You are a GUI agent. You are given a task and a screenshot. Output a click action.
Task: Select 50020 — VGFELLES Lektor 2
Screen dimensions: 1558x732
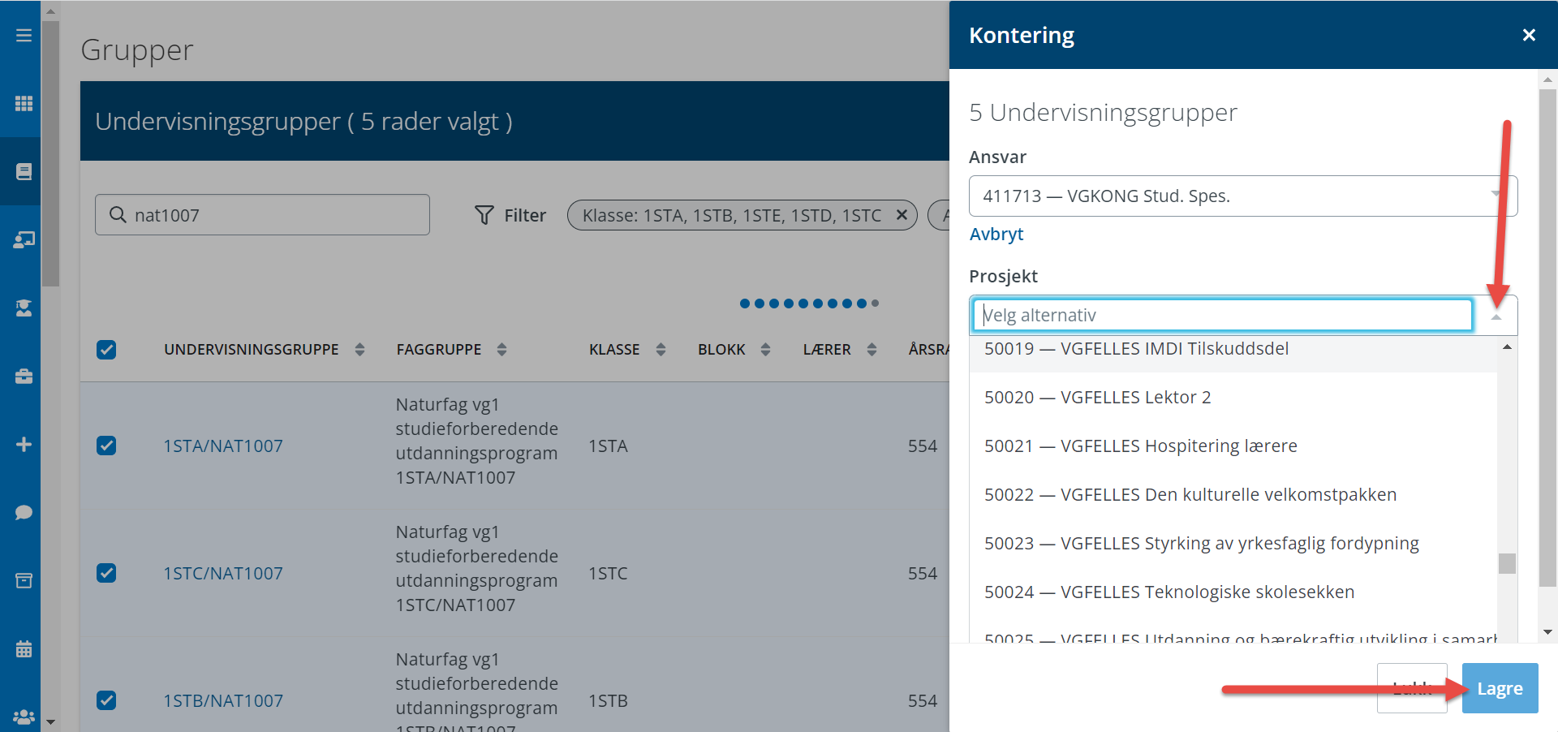pyautogui.click(x=1233, y=397)
